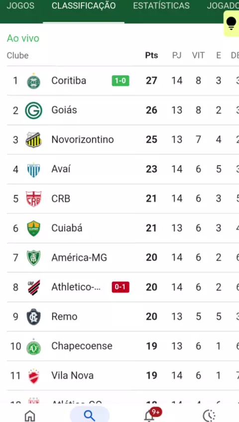This screenshot has height=422, width=239.
Task: Open the Chapecoense team name
Action: (x=82, y=346)
